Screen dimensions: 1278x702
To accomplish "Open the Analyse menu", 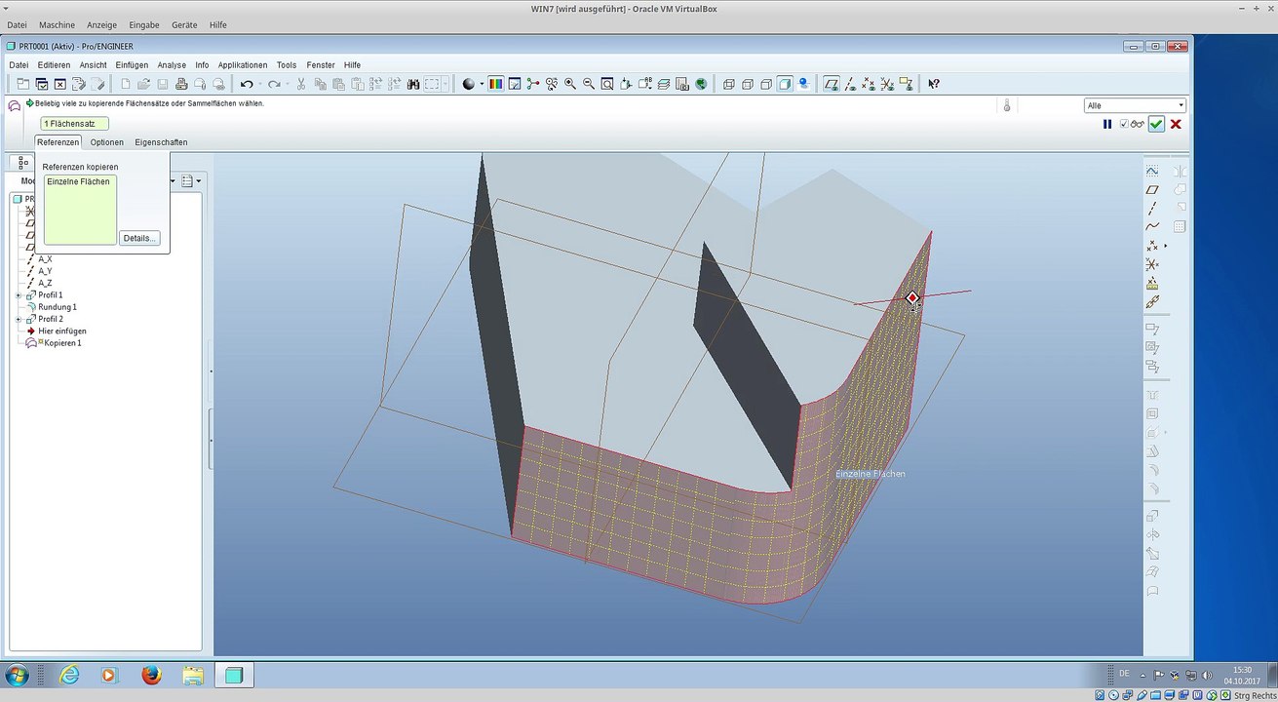I will (x=172, y=65).
